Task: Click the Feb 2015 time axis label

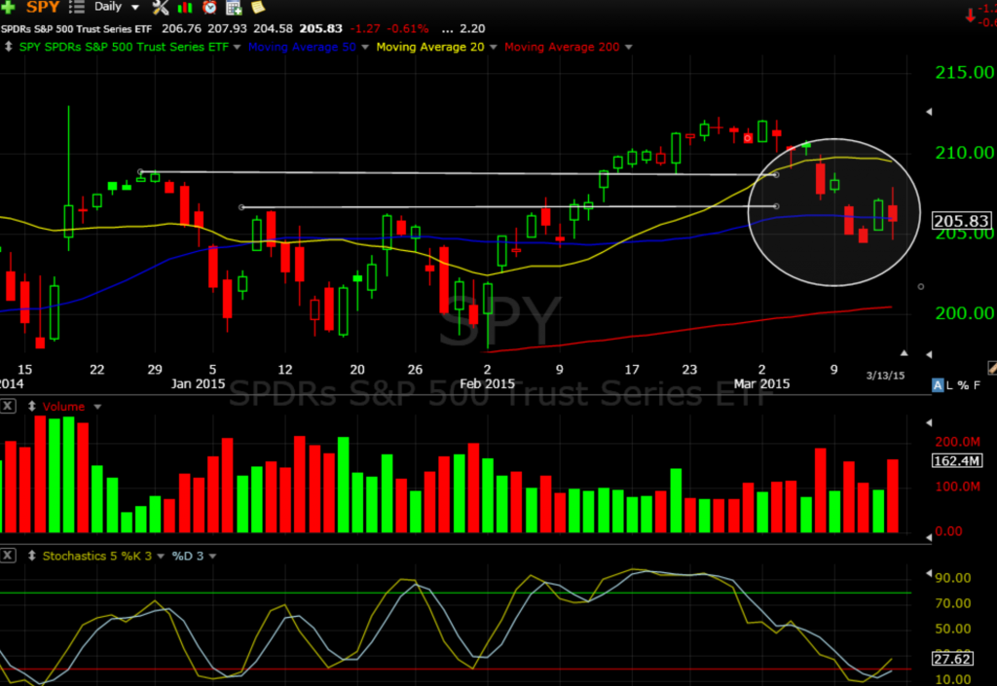Action: pos(487,383)
